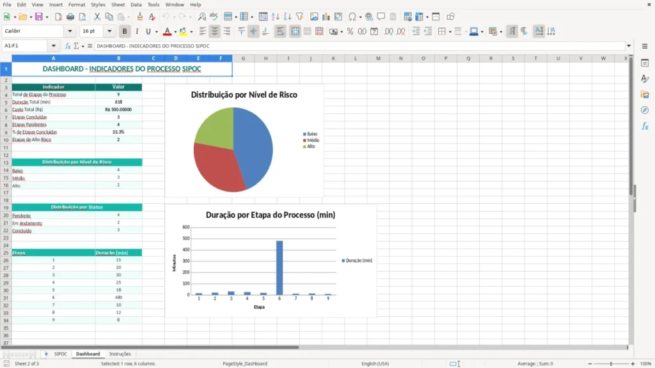Insert a hyperlink icon
The image size is (655, 368).
click(369, 17)
